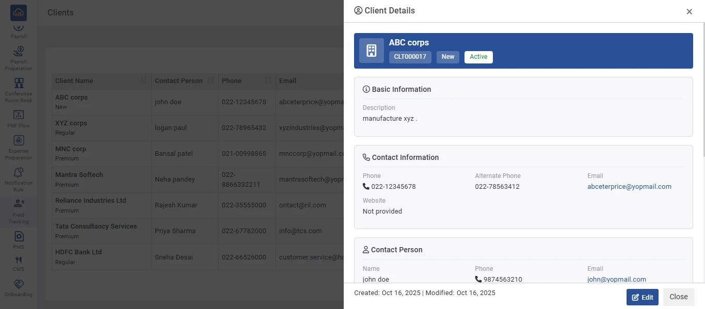The width and height of the screenshot is (705, 309).
Task: Open the PMS module icon
Action: (x=19, y=240)
